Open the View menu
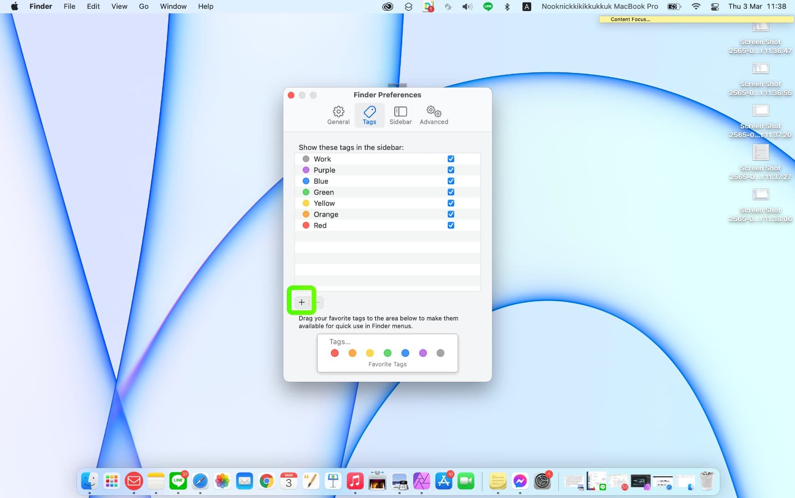Screen dimensions: 795x498 tap(119, 6)
